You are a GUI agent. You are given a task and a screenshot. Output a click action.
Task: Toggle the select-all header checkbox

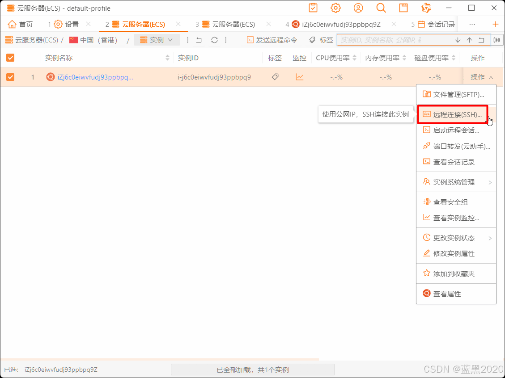coord(10,58)
